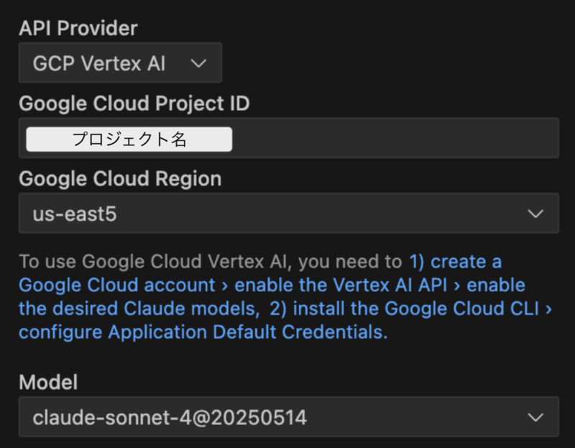Visit the install the Google Cloud CLI link
Viewport: 575px width, 448px height.
tap(416, 308)
